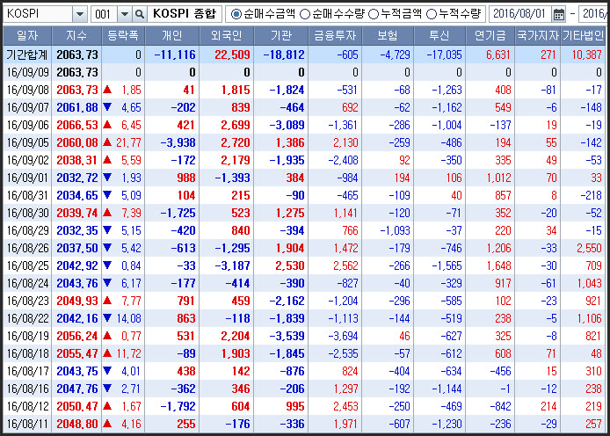Click index value 2039.74
This screenshot has width=610, height=436.
click(77, 213)
